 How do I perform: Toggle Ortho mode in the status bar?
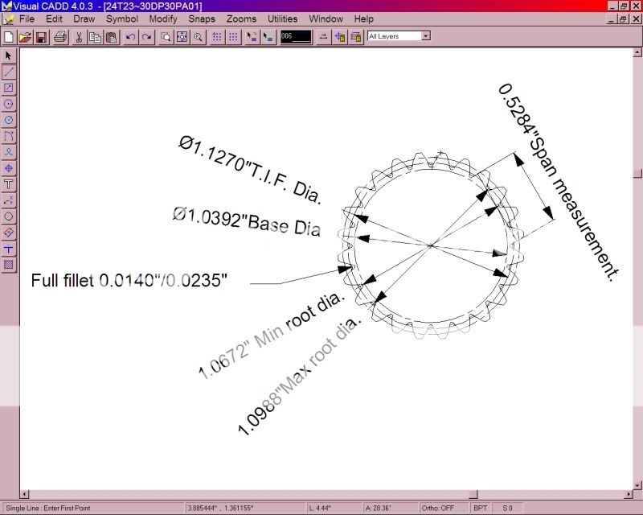(436, 508)
